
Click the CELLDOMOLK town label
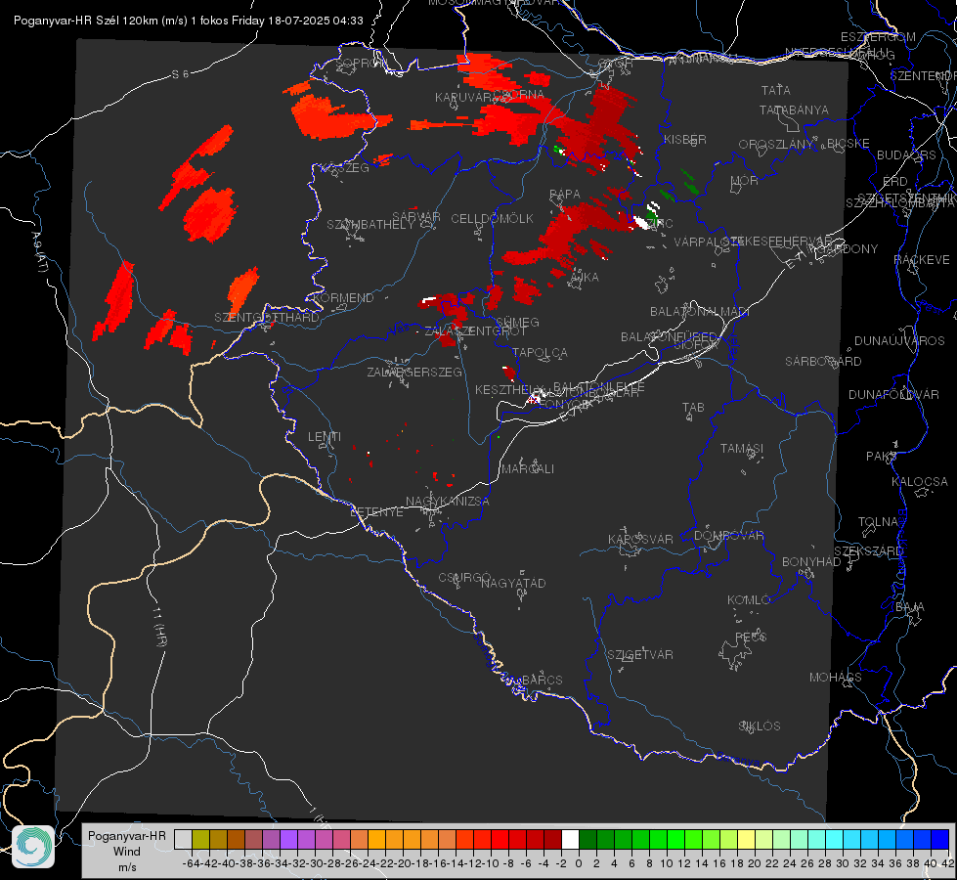coord(493,219)
